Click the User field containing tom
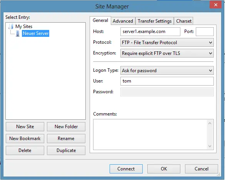The width and height of the screenshot is (225, 180). pos(167,81)
